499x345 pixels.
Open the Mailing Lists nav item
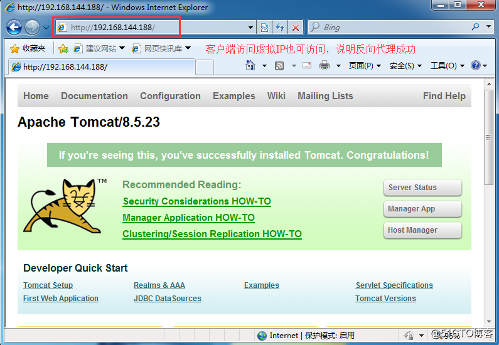click(x=325, y=96)
